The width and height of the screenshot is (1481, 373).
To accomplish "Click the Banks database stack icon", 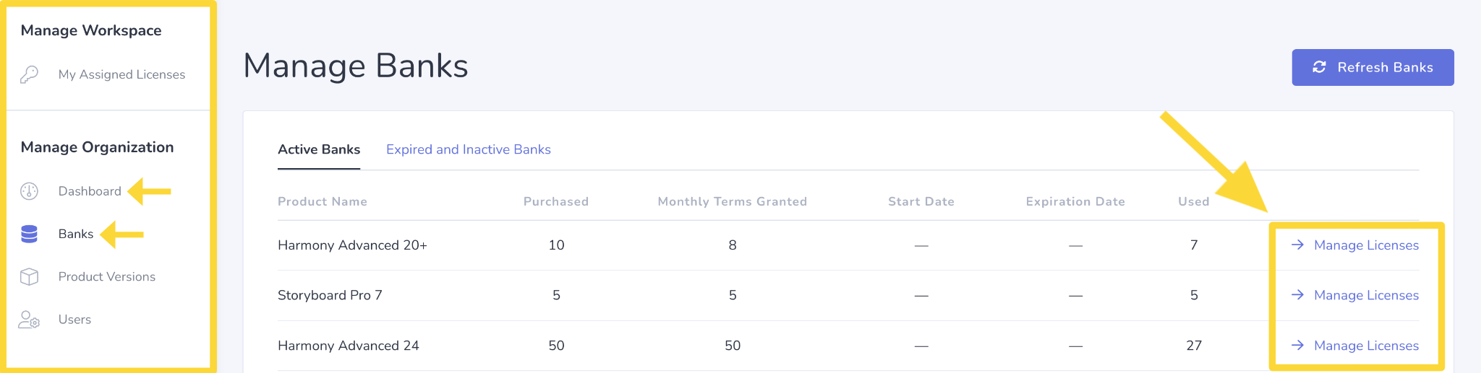I will coord(29,234).
